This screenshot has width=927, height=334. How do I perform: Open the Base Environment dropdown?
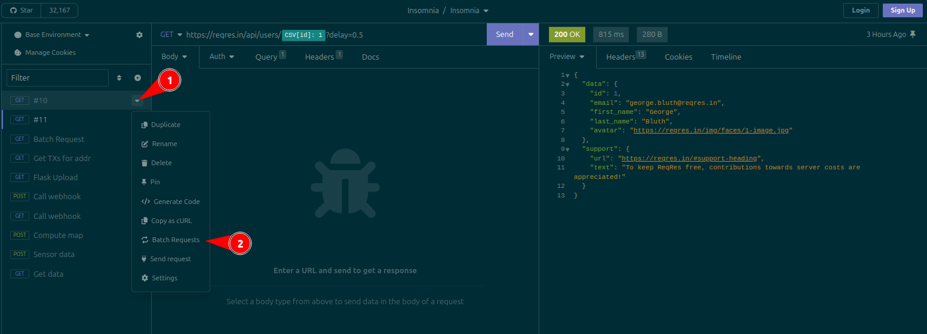tap(52, 35)
